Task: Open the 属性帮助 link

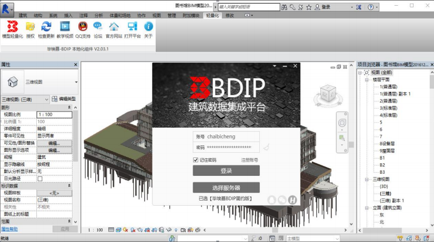Action: (9, 229)
